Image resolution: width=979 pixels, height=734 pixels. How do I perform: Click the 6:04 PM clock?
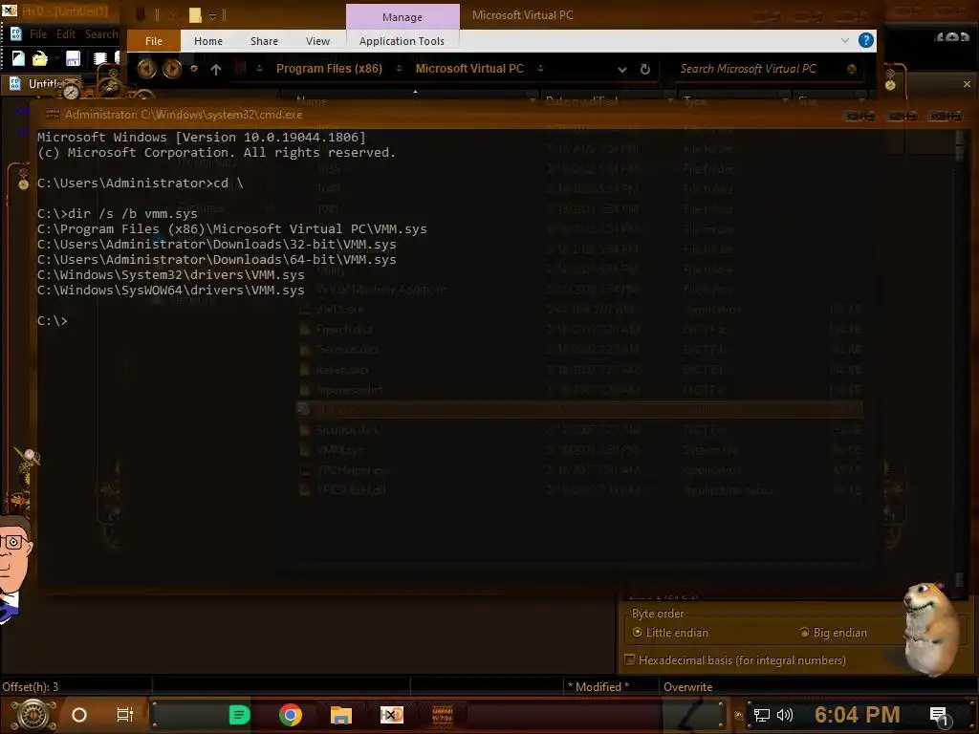pyautogui.click(x=857, y=715)
